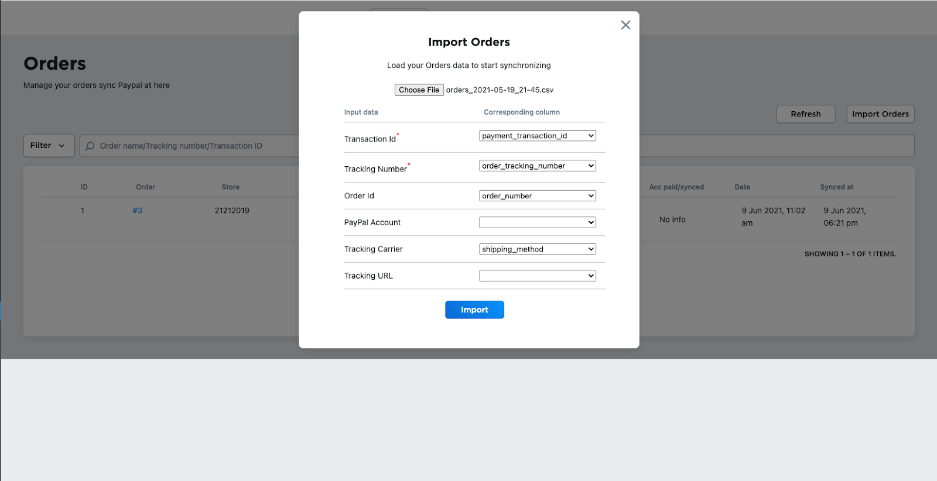Click the ID column header
The width and height of the screenshot is (937, 481).
coord(84,187)
